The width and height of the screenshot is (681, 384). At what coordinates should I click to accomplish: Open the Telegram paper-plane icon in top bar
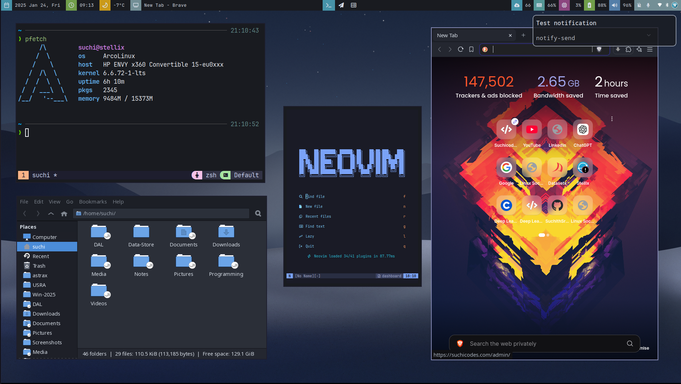tap(341, 5)
